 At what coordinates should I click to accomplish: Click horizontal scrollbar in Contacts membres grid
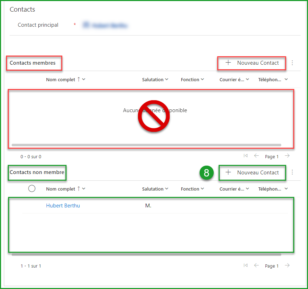point(146,145)
